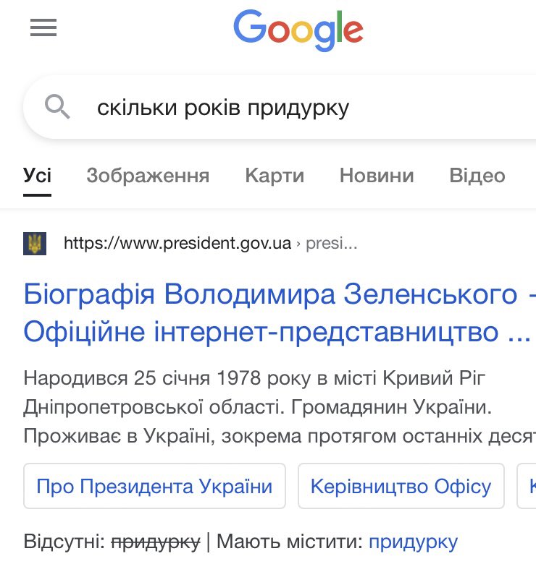Open the hamburger menu
This screenshot has width=536, height=572.
(x=43, y=28)
